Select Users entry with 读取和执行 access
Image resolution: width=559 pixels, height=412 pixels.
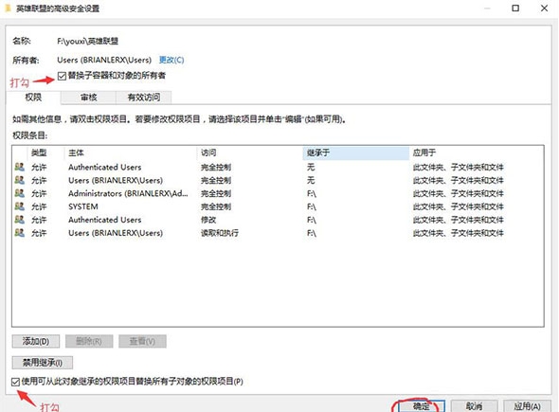(278, 233)
